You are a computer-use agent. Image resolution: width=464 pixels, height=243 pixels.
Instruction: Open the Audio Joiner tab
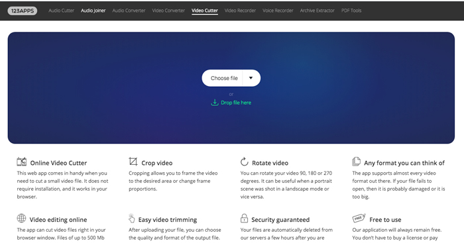point(93,11)
